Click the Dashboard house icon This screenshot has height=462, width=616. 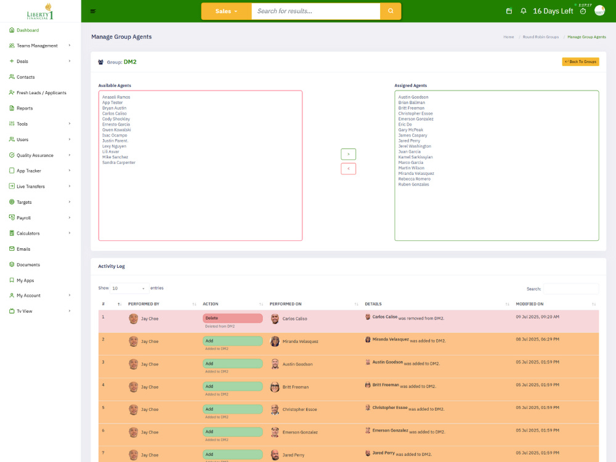(12, 30)
